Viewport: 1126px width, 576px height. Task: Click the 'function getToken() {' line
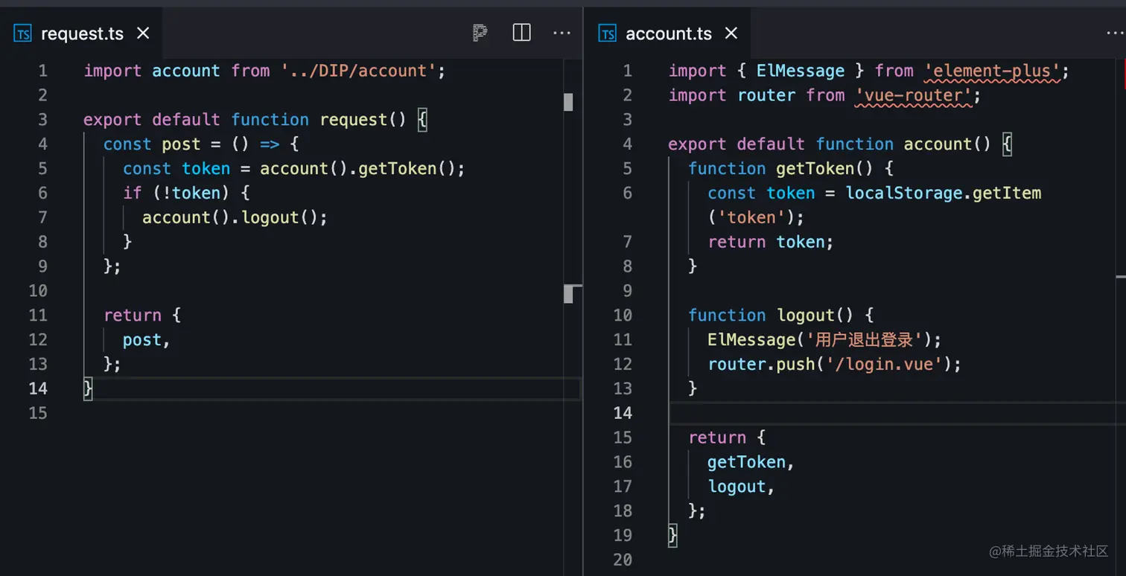tap(790, 169)
